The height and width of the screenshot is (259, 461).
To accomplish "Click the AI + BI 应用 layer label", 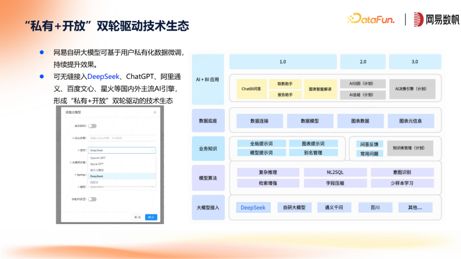I will (x=208, y=80).
